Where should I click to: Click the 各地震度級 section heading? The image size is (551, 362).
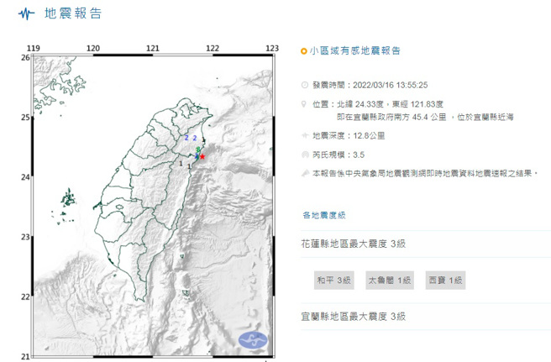(324, 215)
